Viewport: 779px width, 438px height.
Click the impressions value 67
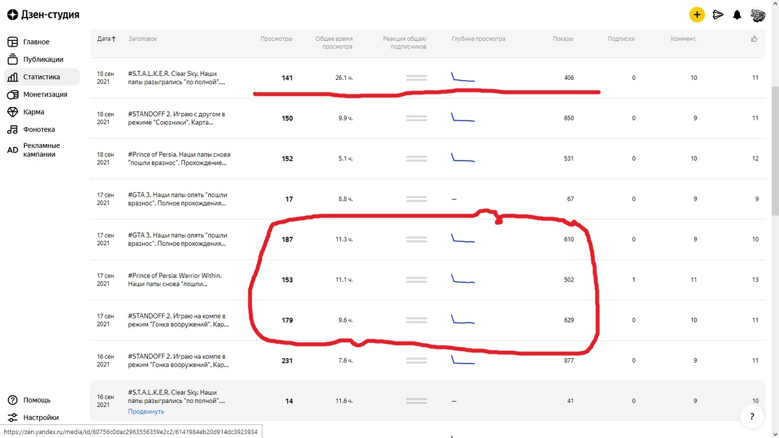(x=570, y=199)
